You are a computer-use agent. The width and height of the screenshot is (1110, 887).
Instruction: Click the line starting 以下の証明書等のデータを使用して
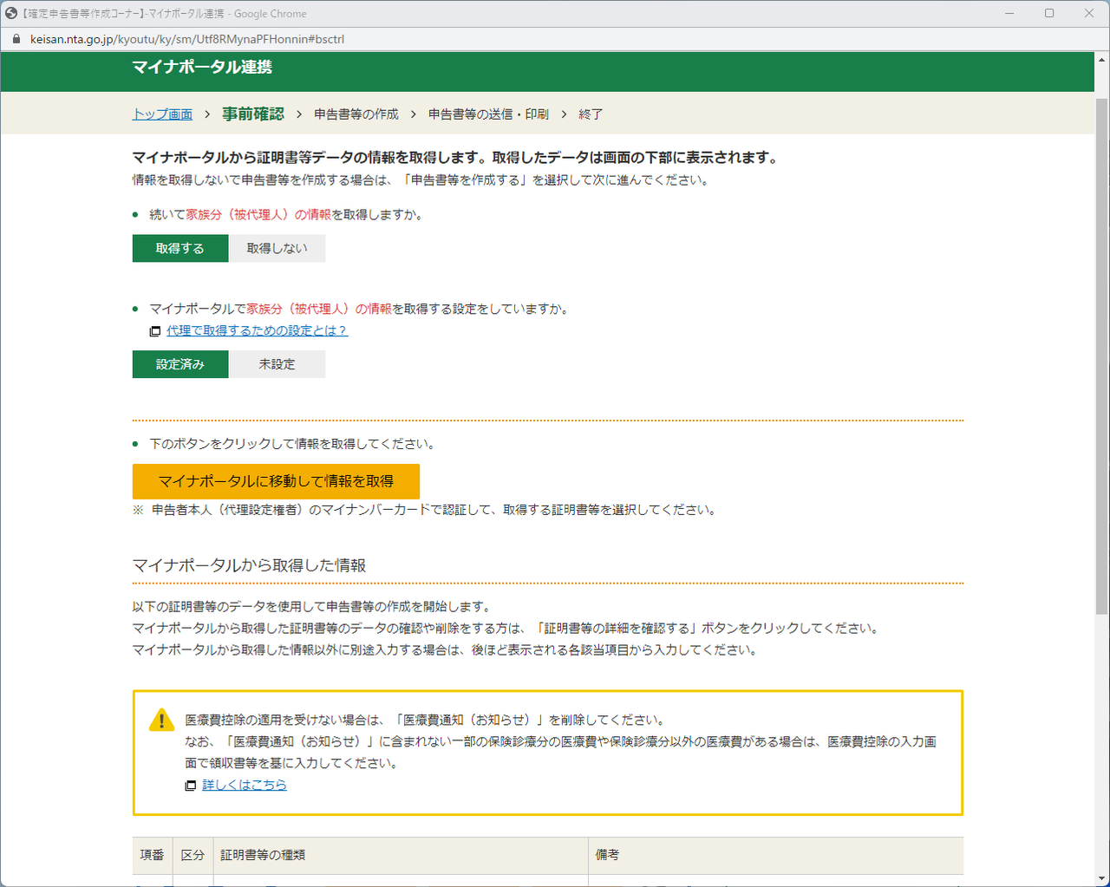(313, 607)
